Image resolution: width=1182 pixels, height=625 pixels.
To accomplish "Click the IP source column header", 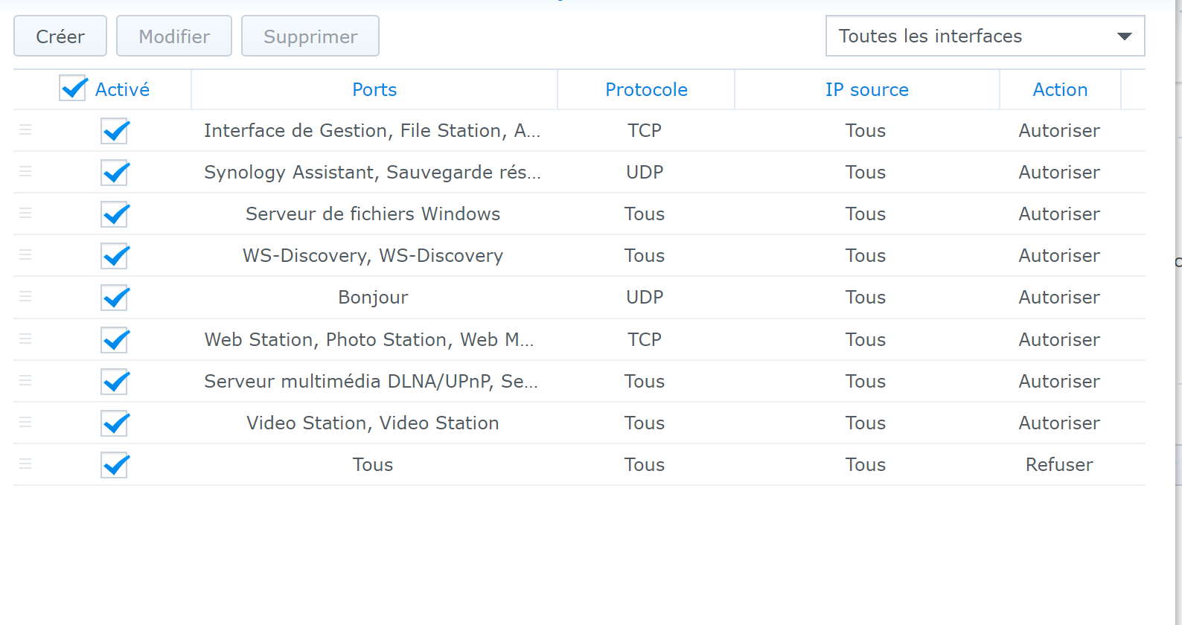I will click(x=866, y=90).
